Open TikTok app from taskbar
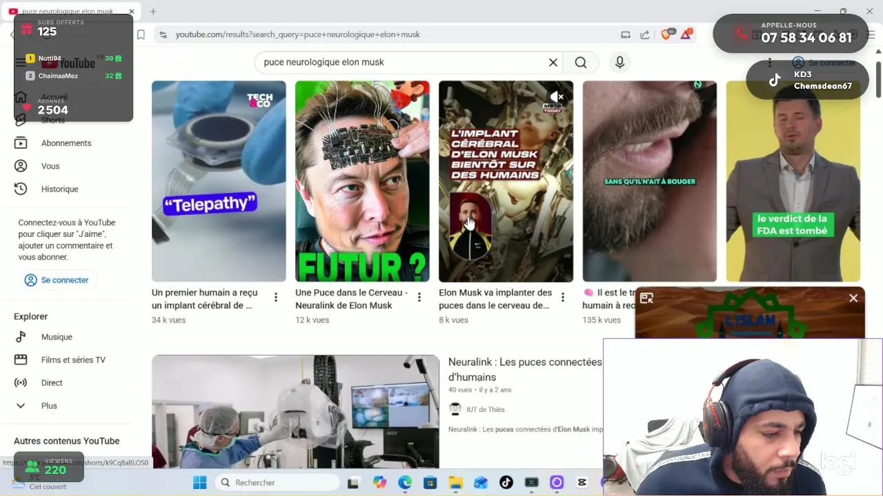Screen dimensions: 883x496 point(506,483)
